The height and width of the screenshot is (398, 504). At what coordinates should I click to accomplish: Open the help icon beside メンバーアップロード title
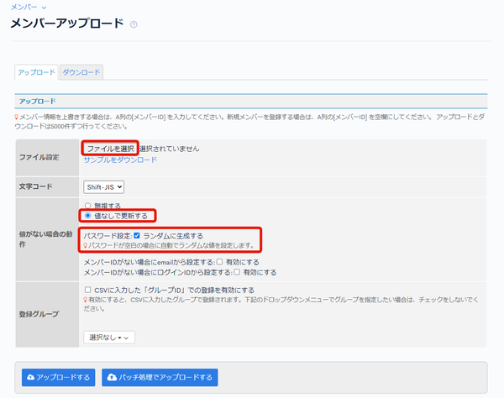[134, 24]
